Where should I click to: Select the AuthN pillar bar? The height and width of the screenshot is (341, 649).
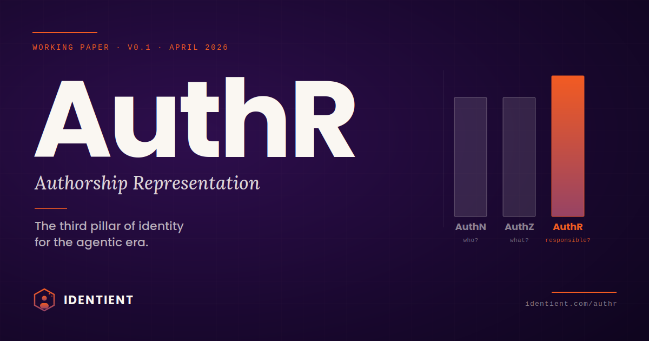click(x=471, y=157)
